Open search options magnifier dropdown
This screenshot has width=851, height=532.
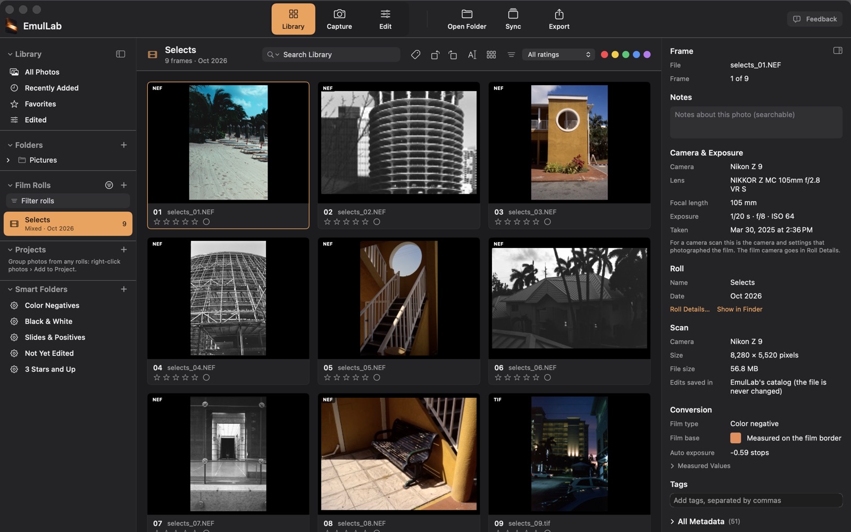273,54
